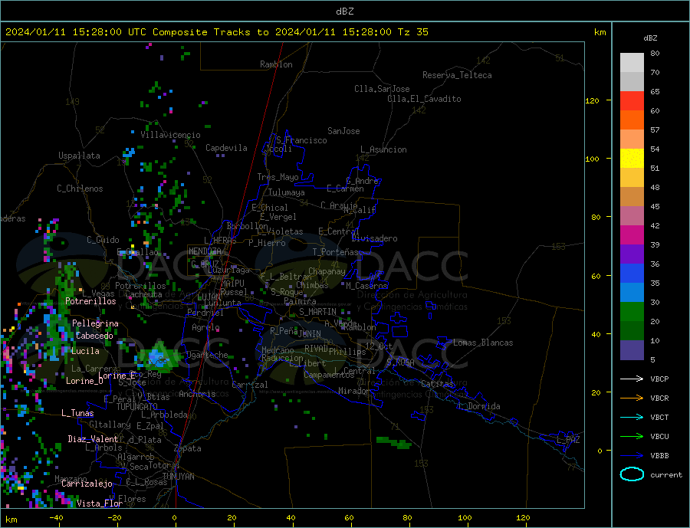Click the 'Vista_Flor' map label
This screenshot has width=690, height=528.
coord(100,503)
